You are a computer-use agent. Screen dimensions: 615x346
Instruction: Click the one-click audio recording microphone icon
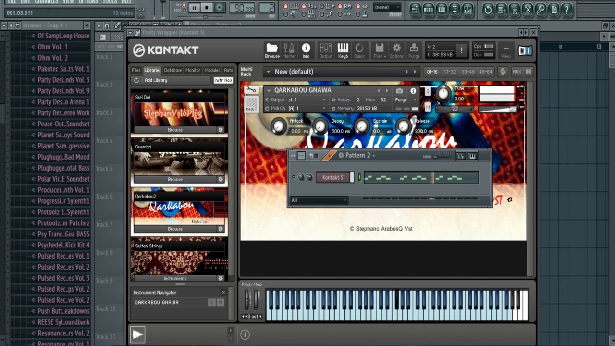pos(541,9)
